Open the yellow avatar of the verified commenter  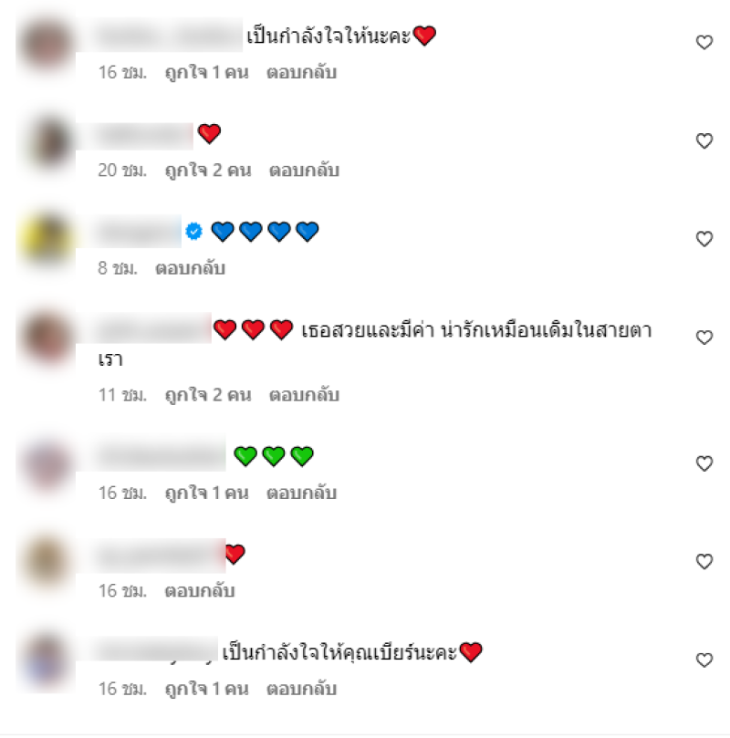[47, 239]
